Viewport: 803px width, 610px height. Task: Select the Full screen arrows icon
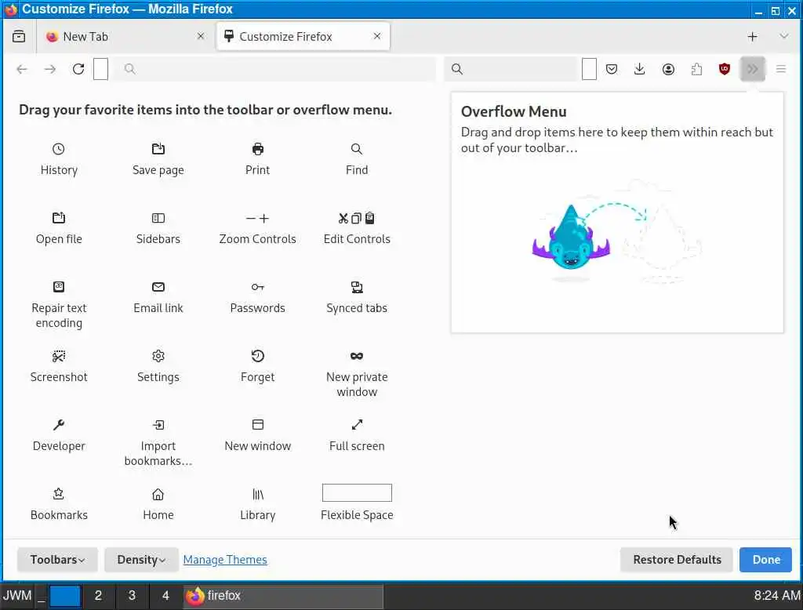(x=357, y=425)
